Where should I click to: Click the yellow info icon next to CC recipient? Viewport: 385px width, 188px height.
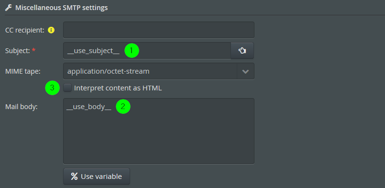coord(51,30)
